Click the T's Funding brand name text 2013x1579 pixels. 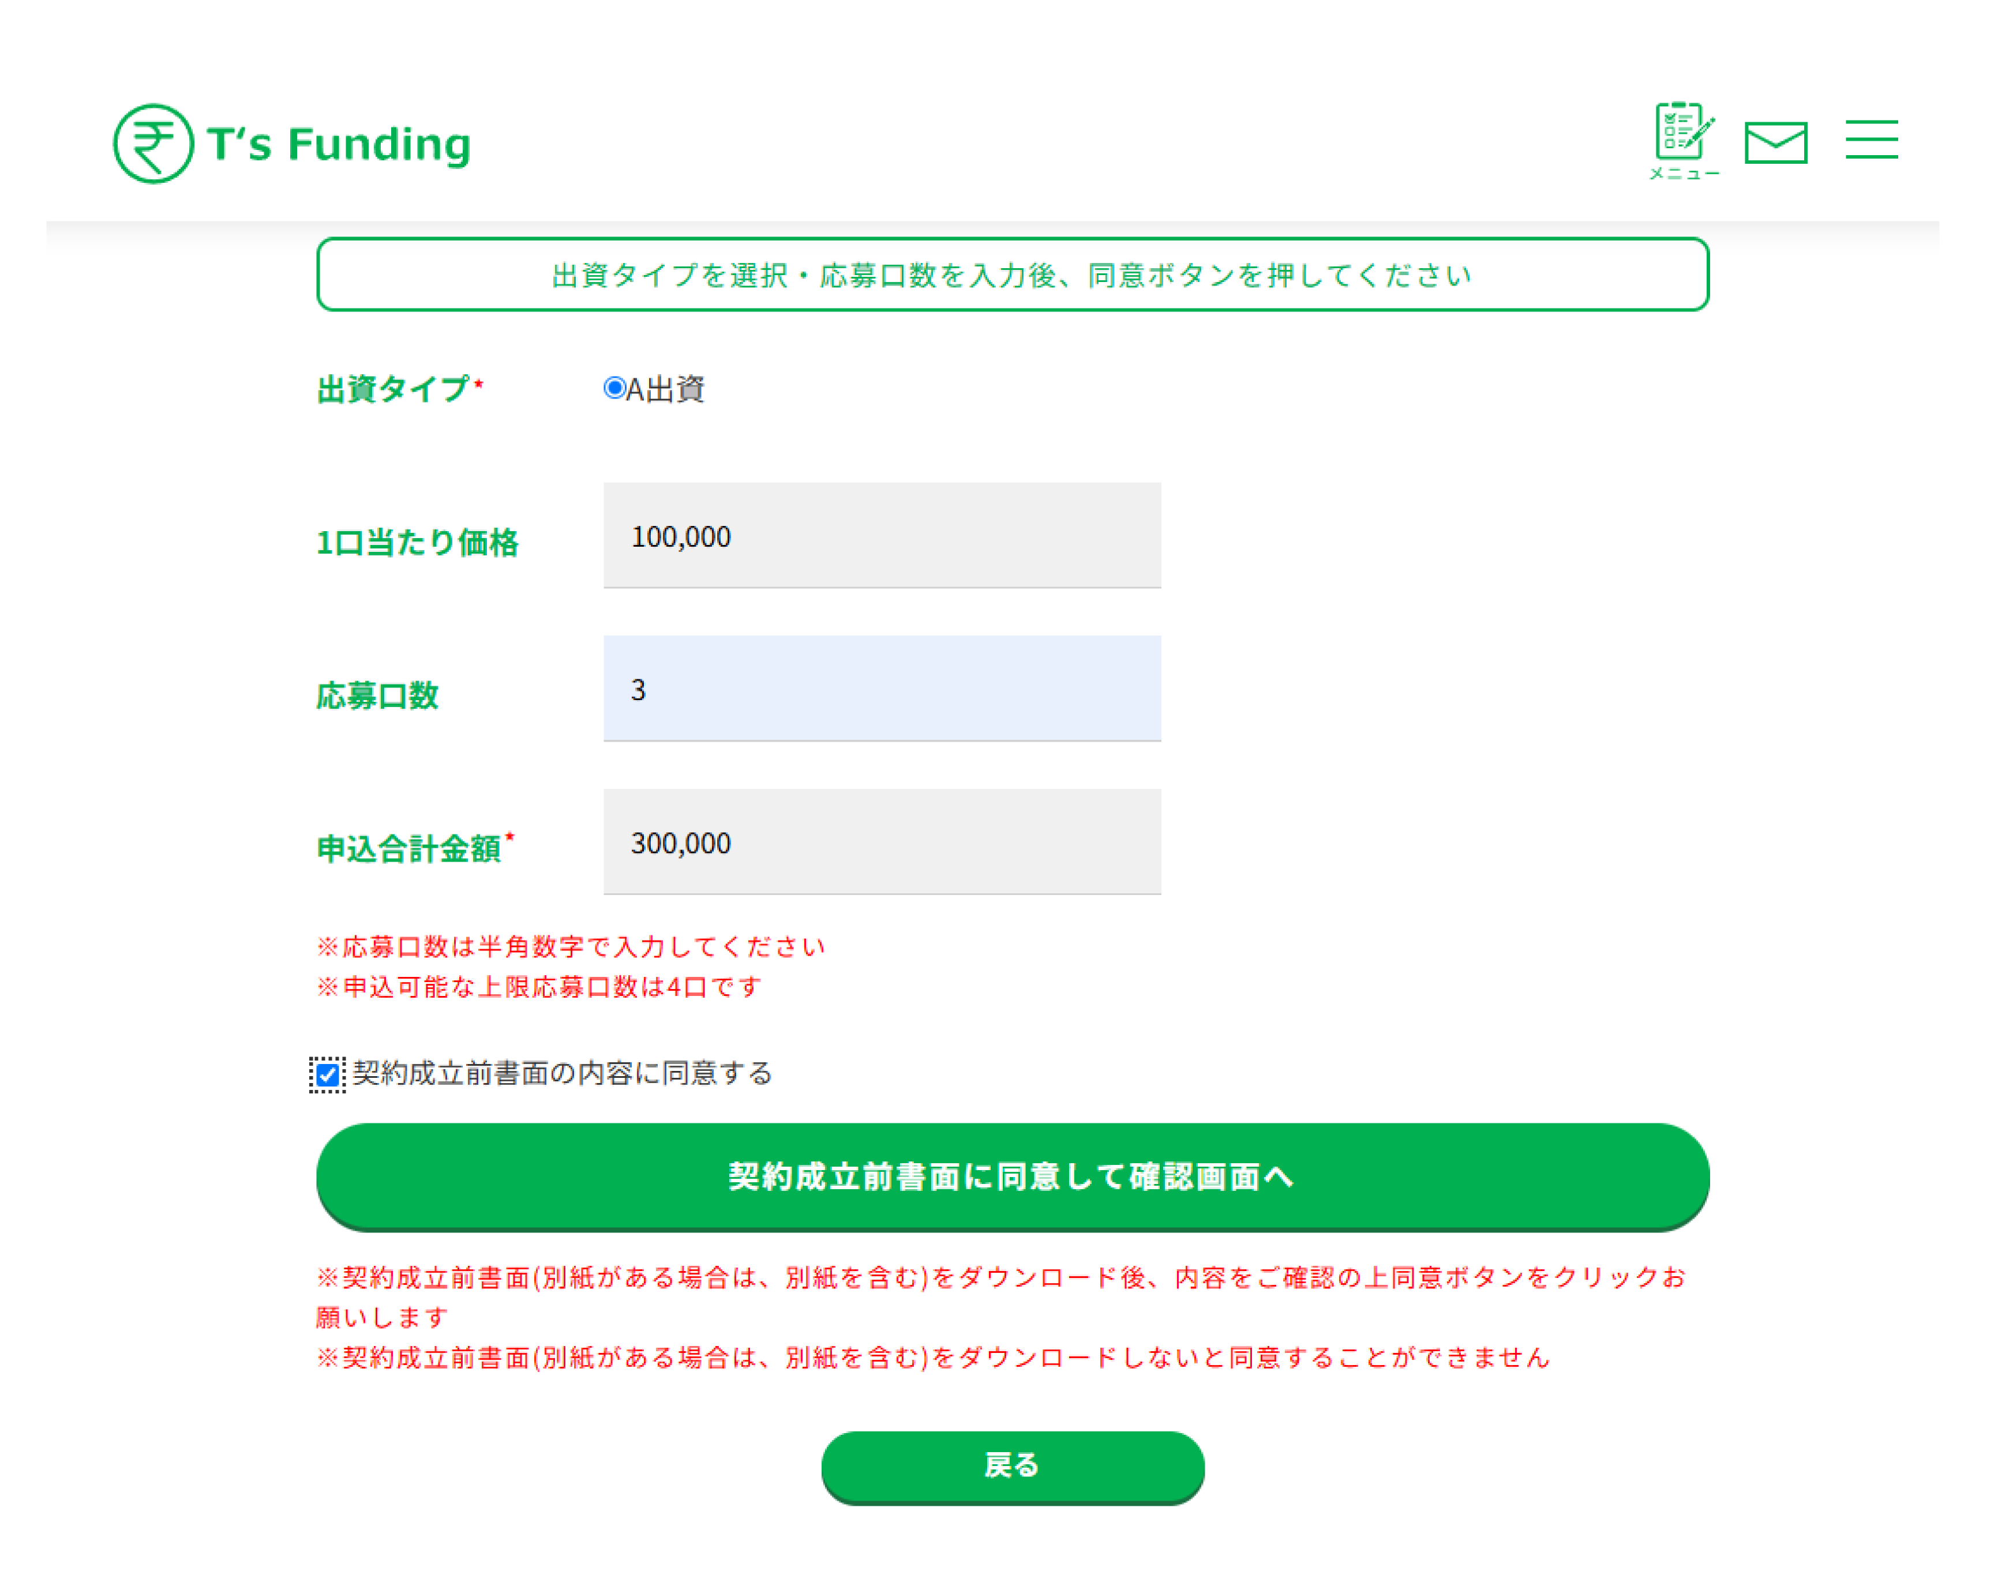coord(339,144)
